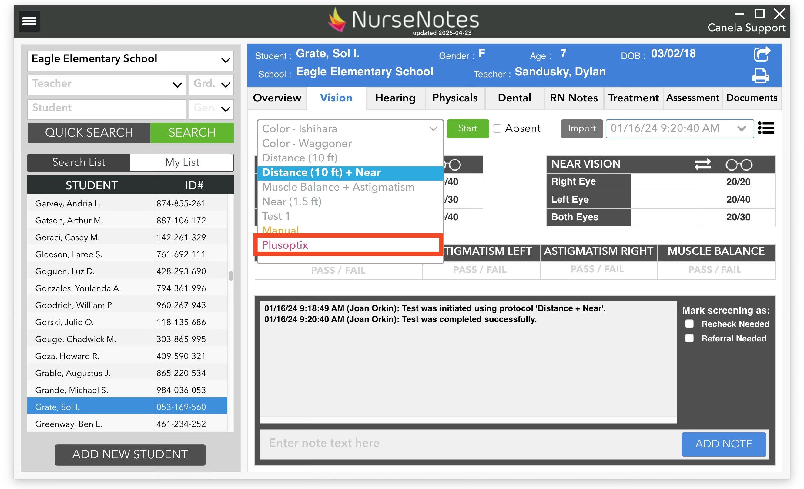
Task: Click the maximize window icon
Action: (759, 14)
